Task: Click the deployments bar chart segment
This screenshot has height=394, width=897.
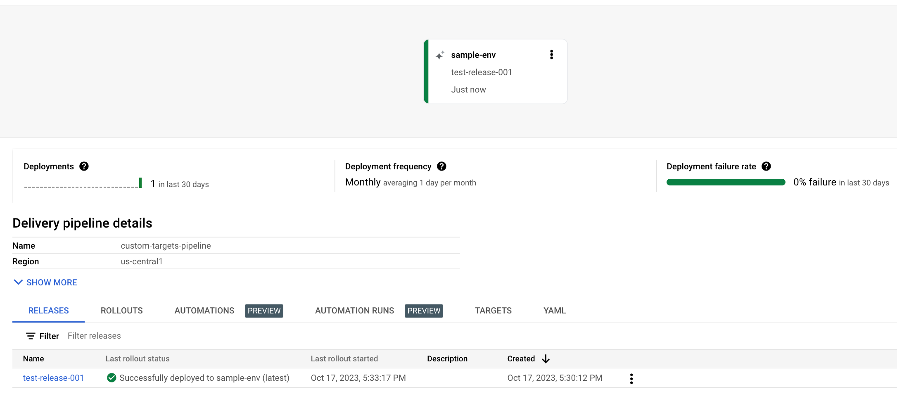Action: pyautogui.click(x=141, y=182)
